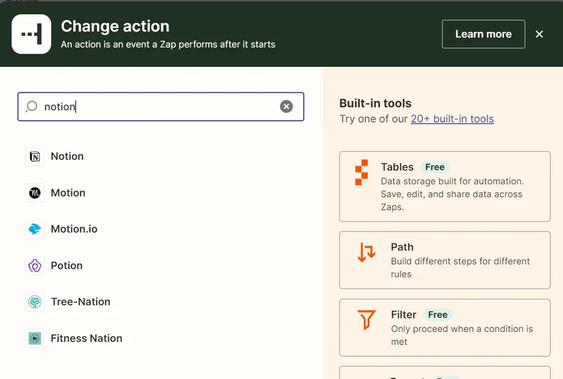Image resolution: width=563 pixels, height=379 pixels.
Task: Click the orange Tables icon
Action: (362, 172)
